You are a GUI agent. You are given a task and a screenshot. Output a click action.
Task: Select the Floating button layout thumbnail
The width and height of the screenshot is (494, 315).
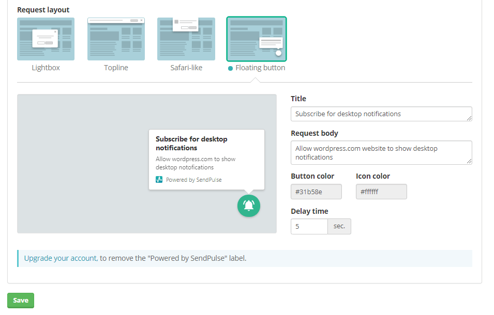[257, 39]
